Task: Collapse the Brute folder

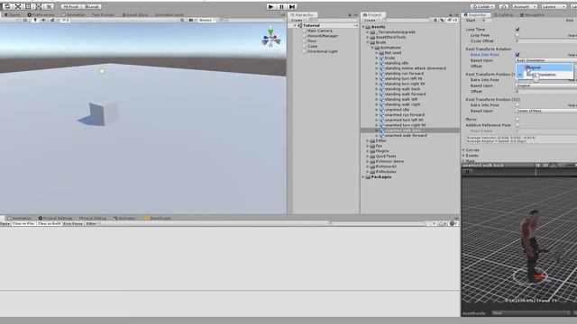Action: [368, 42]
